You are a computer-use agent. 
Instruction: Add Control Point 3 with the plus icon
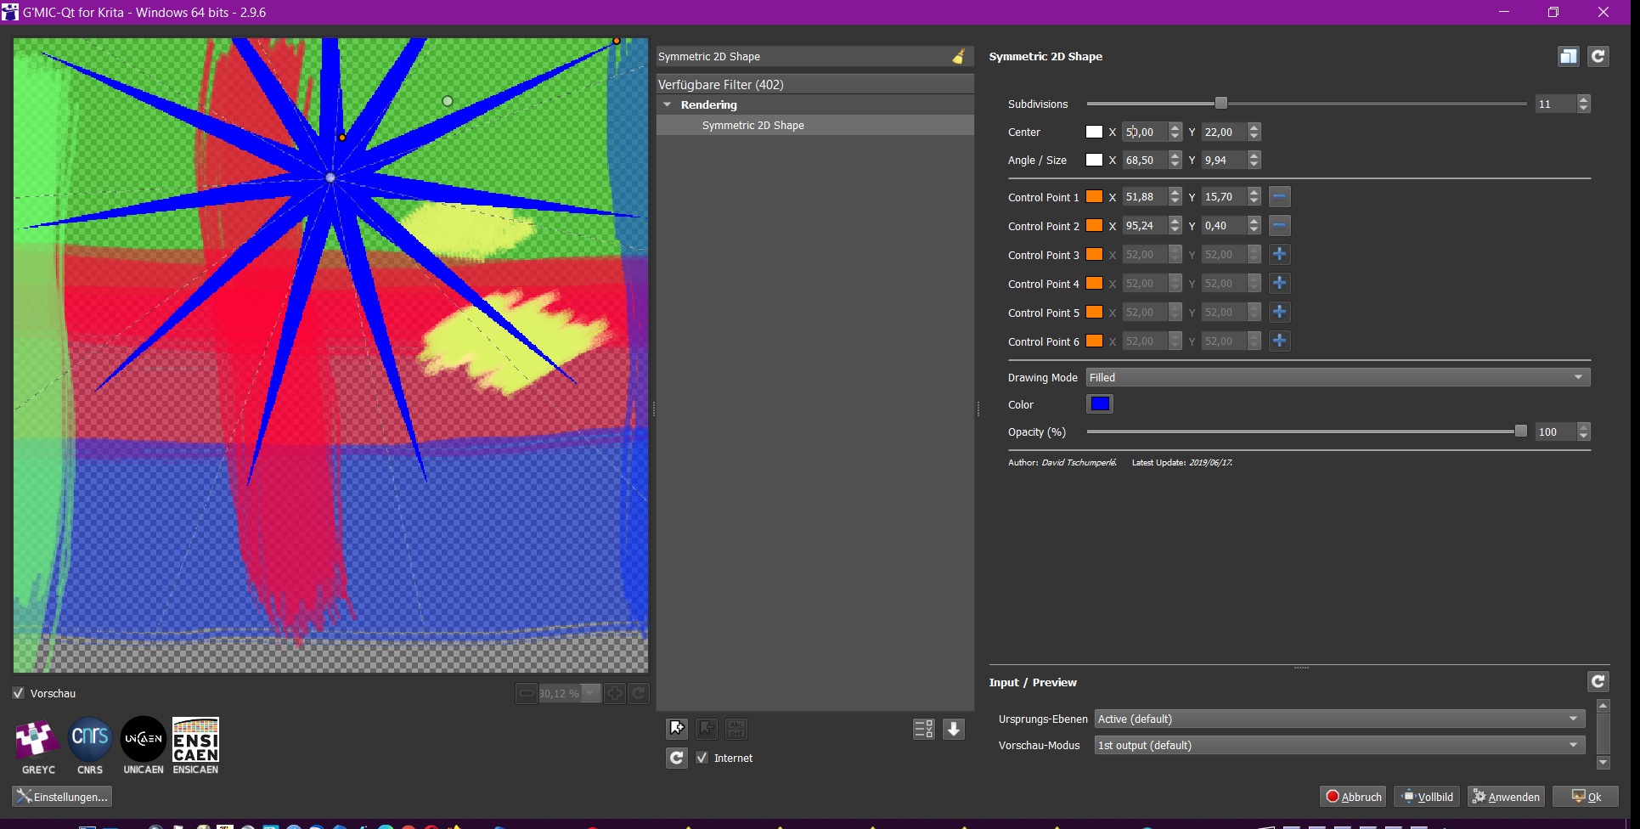coord(1279,254)
